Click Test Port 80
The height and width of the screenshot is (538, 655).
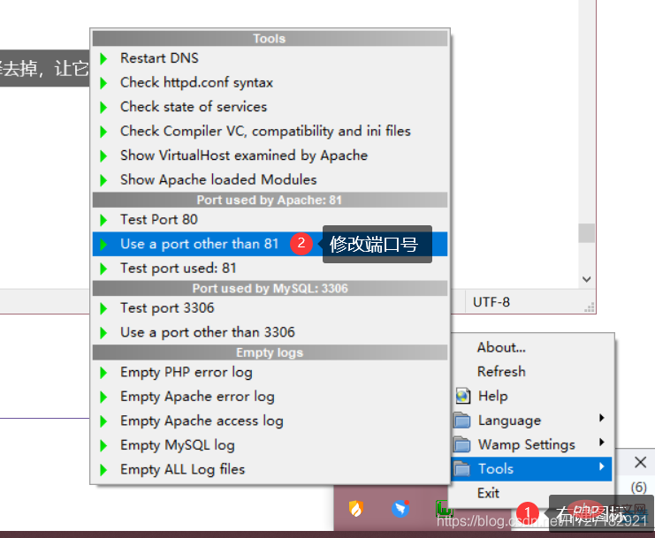click(x=270, y=220)
